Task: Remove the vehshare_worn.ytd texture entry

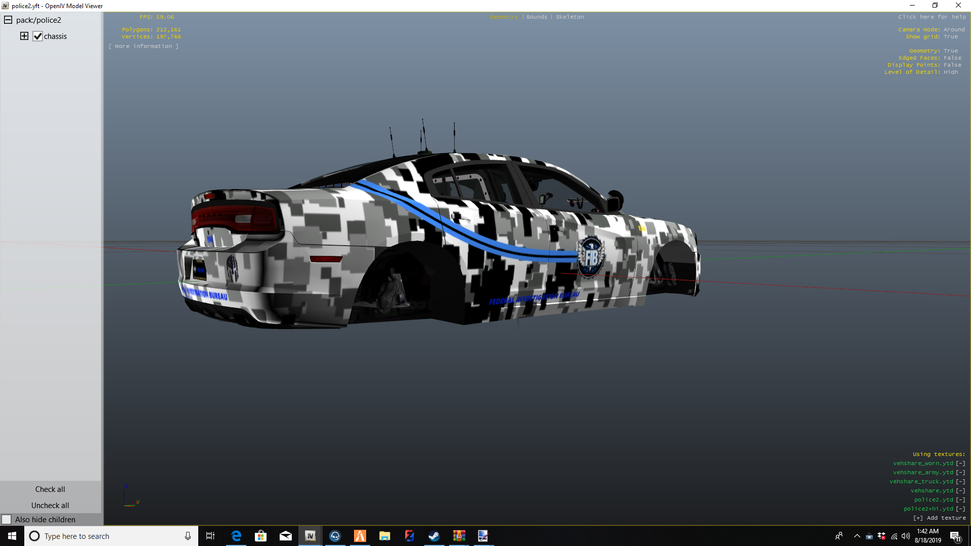Action: pyautogui.click(x=960, y=464)
